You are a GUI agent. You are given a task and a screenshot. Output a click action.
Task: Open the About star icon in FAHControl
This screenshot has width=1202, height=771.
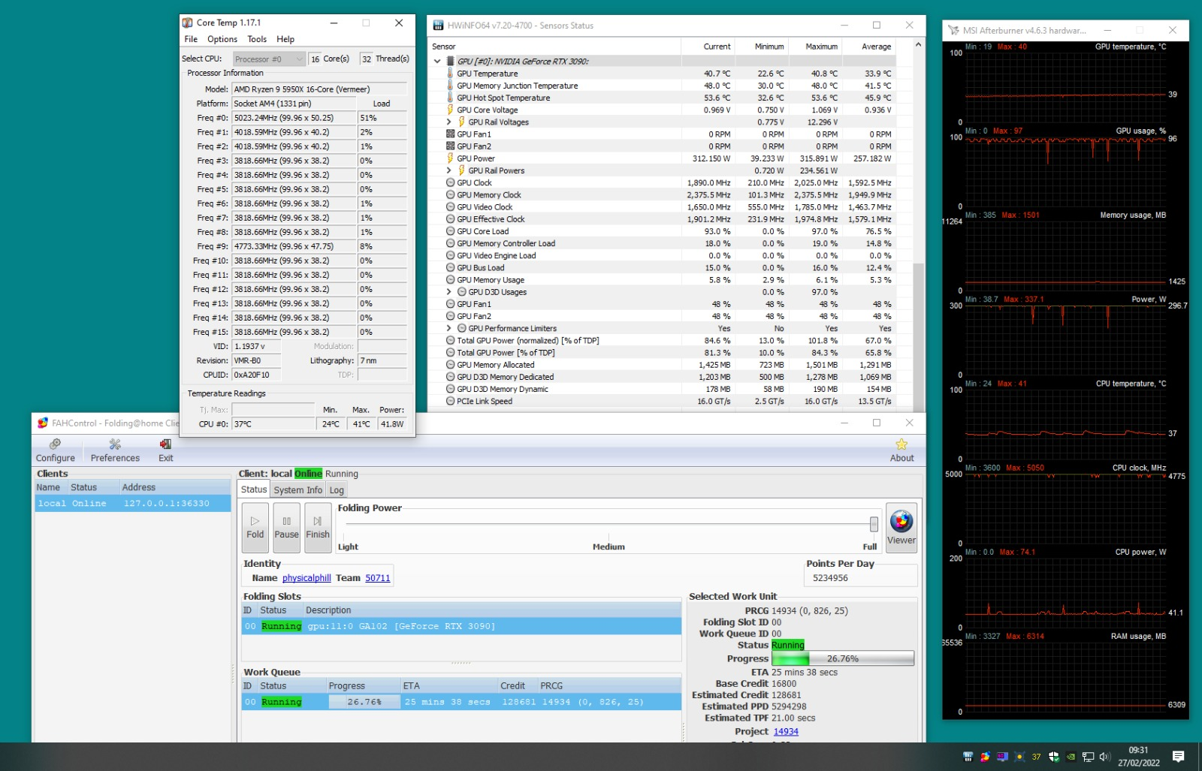point(901,450)
